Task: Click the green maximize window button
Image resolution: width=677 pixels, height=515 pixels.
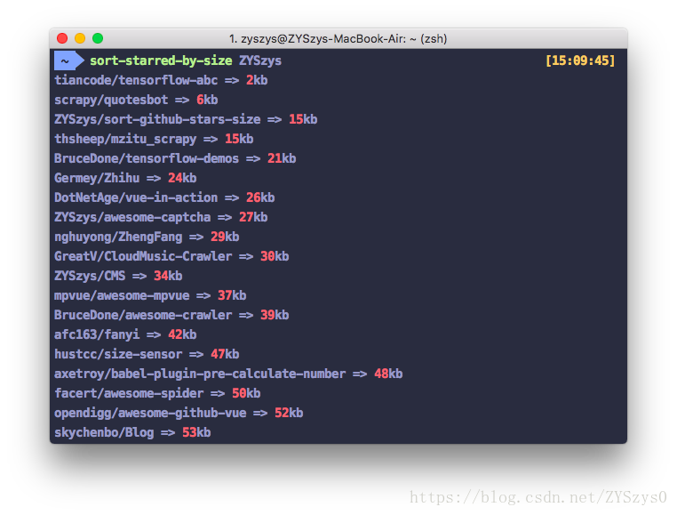Action: 98,38
